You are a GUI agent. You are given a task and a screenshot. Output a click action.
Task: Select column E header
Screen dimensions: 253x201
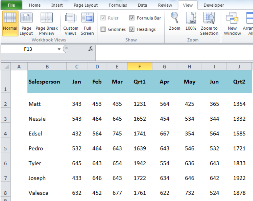pos(117,67)
